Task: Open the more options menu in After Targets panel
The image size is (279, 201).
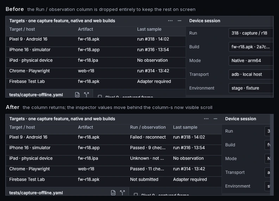Action: (206, 119)
